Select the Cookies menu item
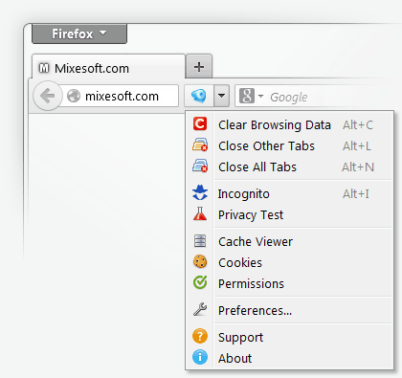This screenshot has height=378, width=402. point(289,262)
